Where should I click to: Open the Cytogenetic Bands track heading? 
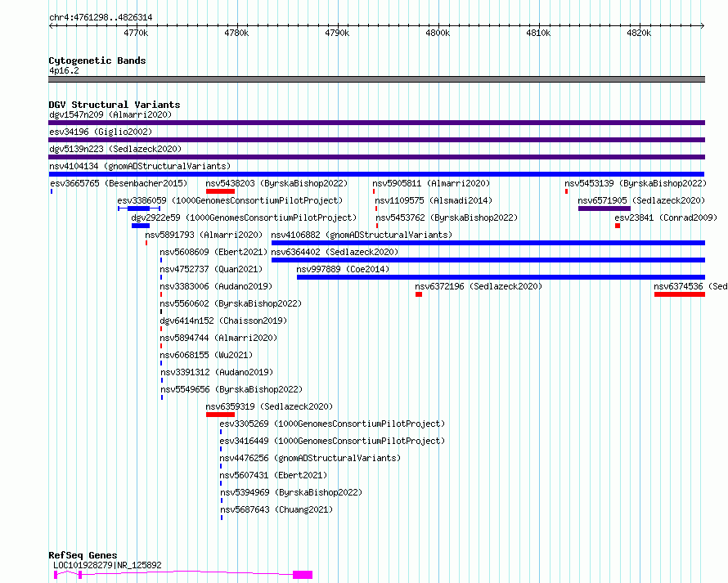click(x=97, y=61)
